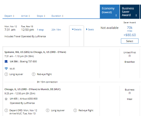The height and width of the screenshot is (116, 141).
Task: Click the Red-eye flight warning icon under UA 586
Action: point(34,74)
